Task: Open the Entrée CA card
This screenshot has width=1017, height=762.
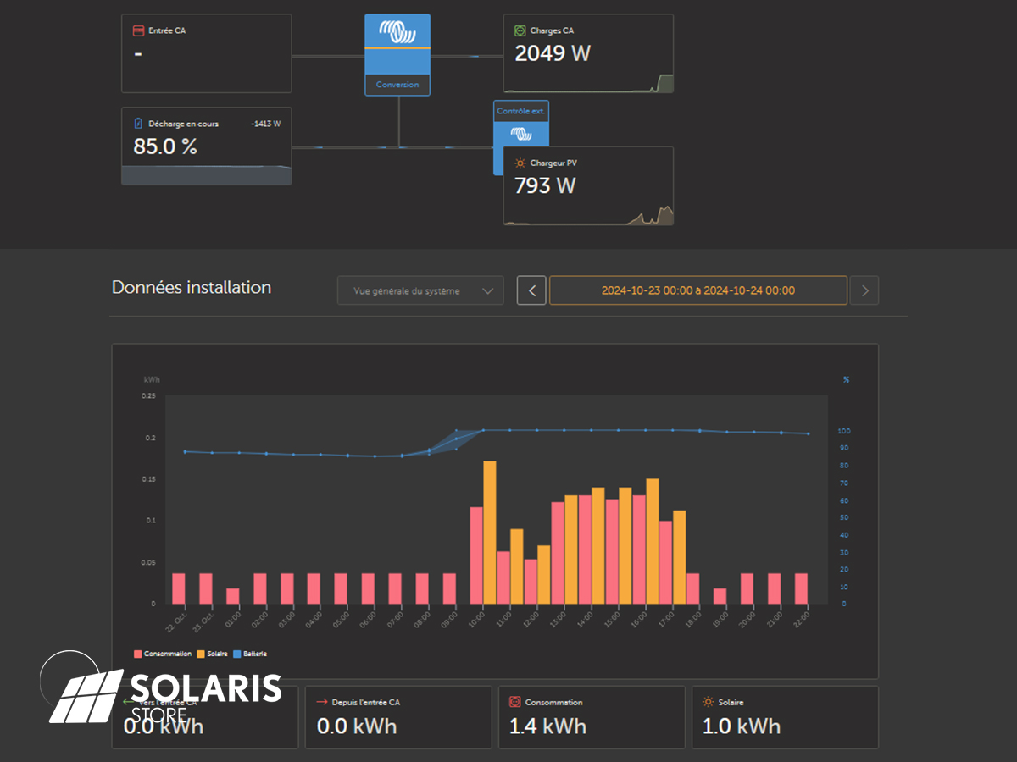Action: 207,53
